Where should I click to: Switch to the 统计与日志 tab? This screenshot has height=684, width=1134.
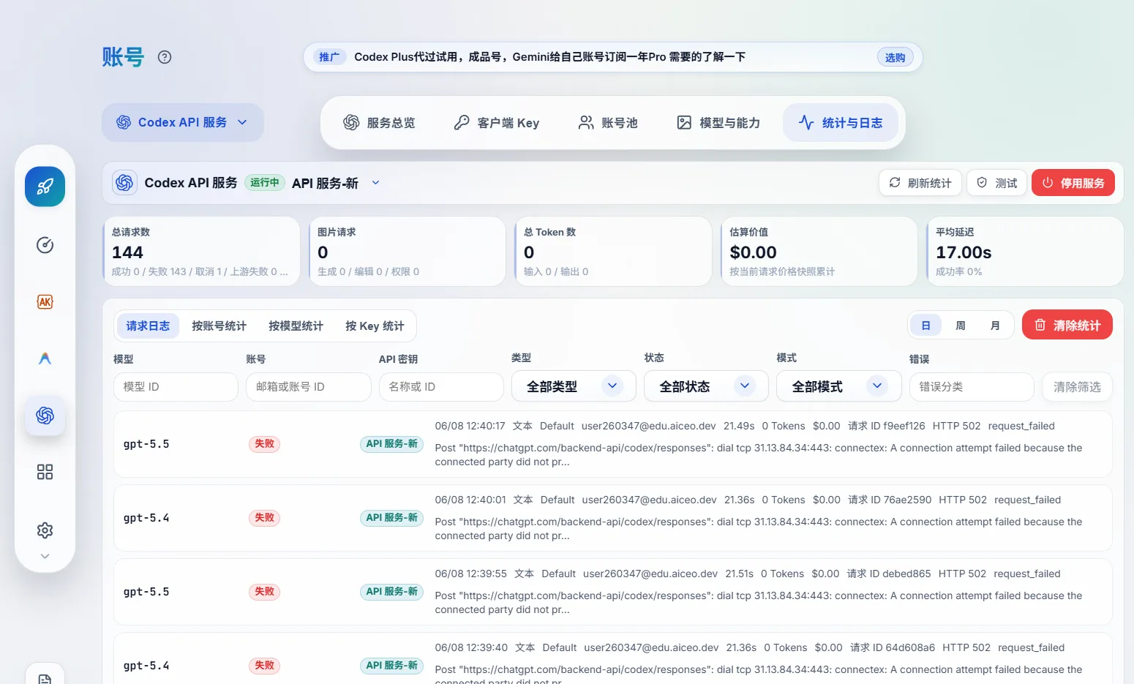[841, 123]
